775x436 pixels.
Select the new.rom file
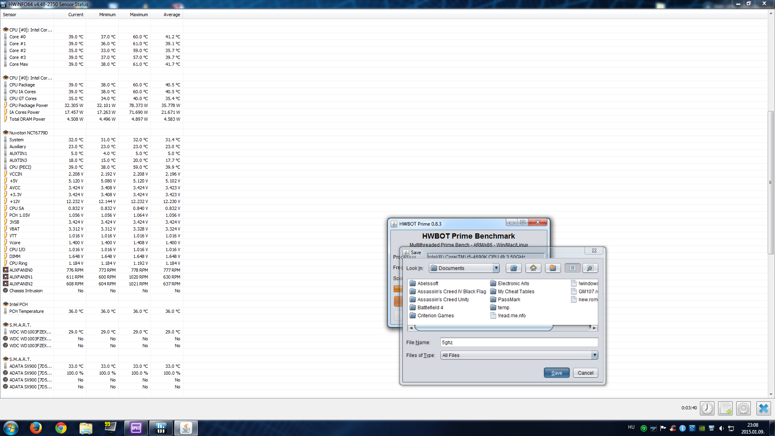[584, 300]
